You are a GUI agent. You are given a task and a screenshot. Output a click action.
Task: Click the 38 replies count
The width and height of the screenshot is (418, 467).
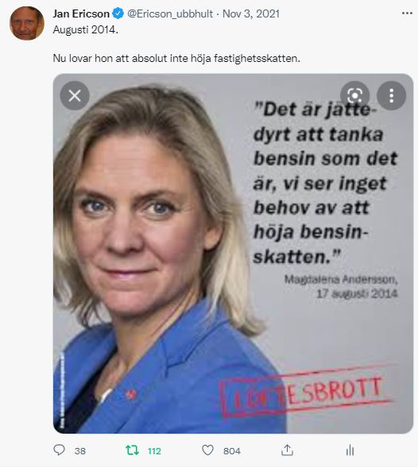(80, 451)
